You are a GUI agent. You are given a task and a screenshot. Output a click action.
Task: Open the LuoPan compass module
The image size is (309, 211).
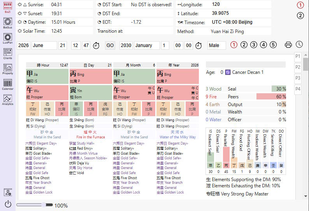point(8,38)
